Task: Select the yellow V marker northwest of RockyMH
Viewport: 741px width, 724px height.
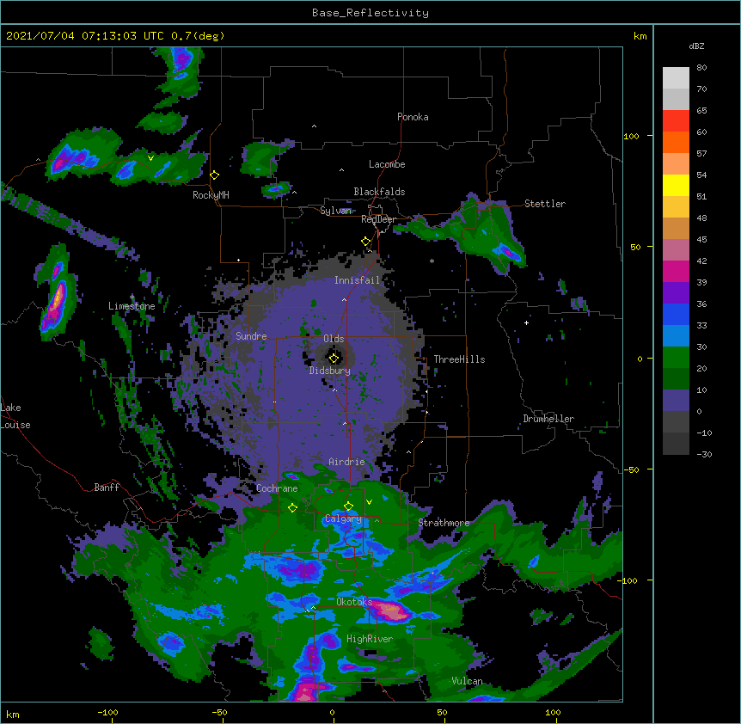Action: tap(150, 158)
